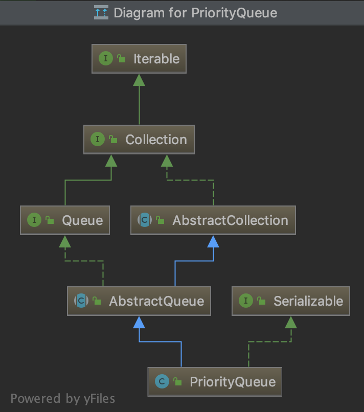The image size is (364, 412).
Task: Select the Collection node in the diagram
Action: tap(139, 139)
